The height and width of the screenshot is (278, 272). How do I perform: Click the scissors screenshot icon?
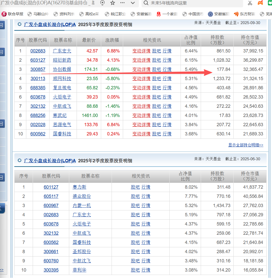[250, 3]
